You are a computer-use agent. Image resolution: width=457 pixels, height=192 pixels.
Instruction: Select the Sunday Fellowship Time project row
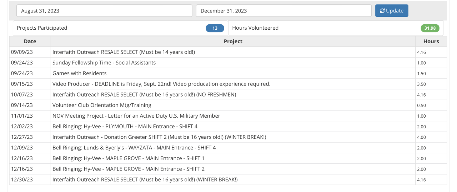104,63
